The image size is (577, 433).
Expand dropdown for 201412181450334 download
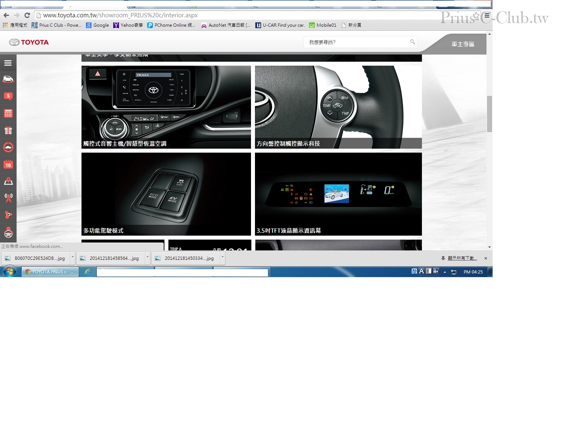click(223, 258)
